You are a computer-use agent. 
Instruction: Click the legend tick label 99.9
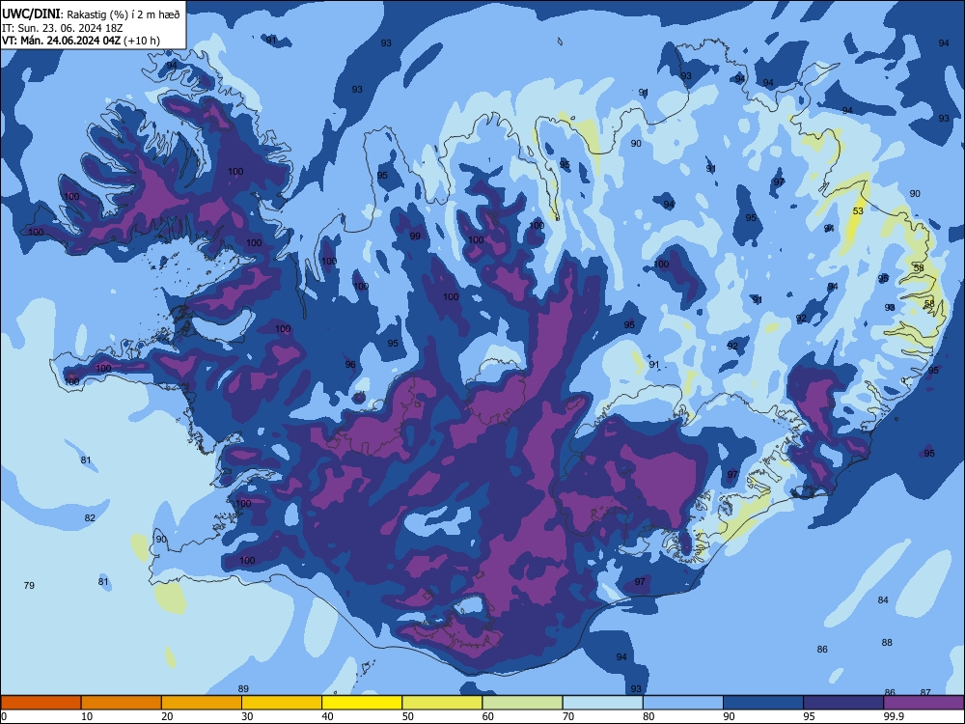click(x=893, y=716)
